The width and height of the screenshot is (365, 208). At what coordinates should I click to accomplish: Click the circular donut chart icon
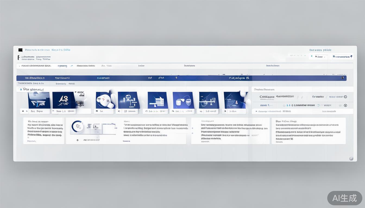point(77,126)
